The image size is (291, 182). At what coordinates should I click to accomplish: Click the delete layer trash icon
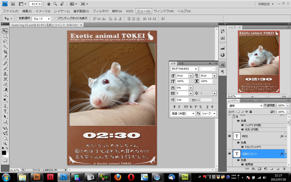(284, 169)
